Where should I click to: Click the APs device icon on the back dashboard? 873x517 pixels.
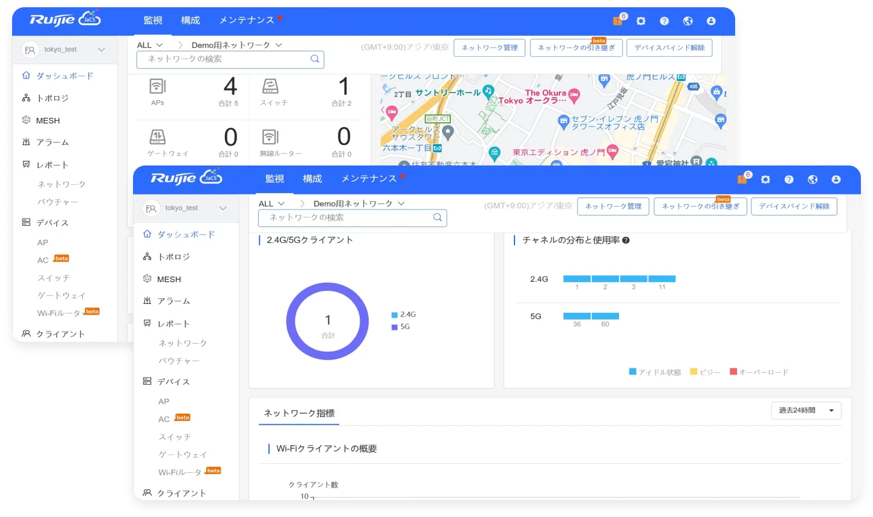pyautogui.click(x=157, y=86)
